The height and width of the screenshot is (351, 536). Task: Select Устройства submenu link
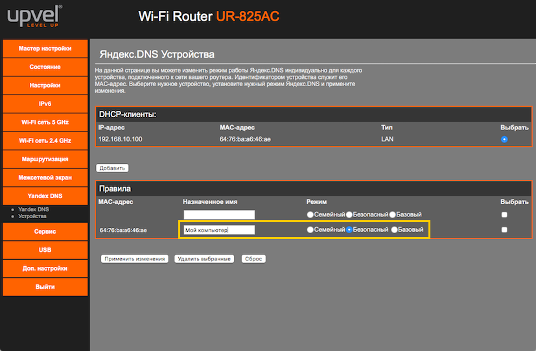[32, 216]
